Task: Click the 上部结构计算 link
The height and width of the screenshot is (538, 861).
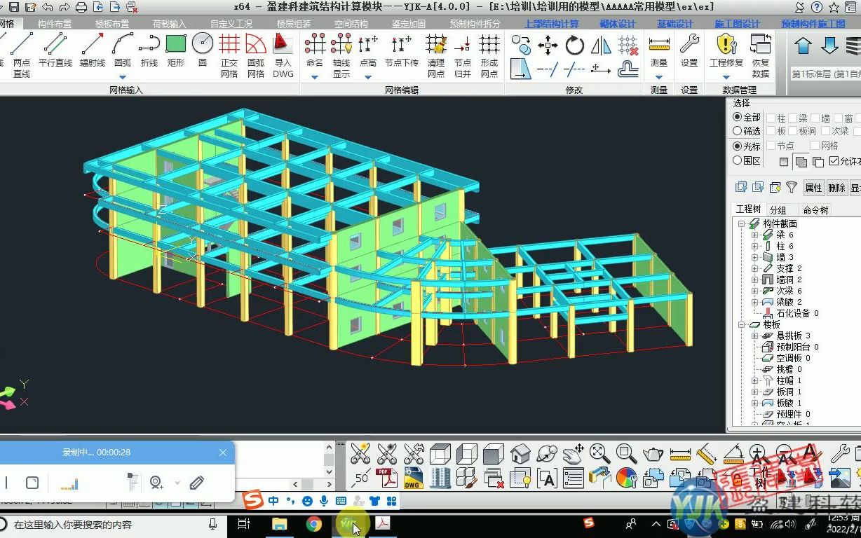Action: (553, 22)
